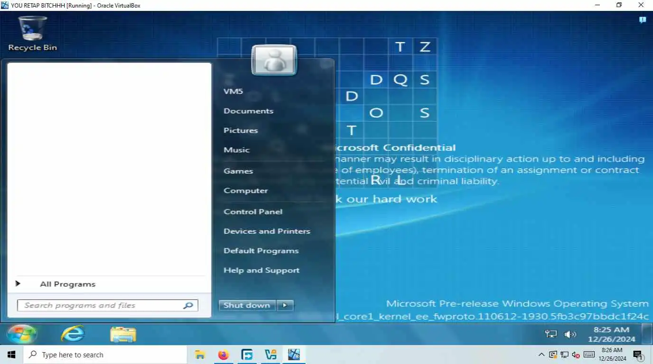
Task: Open VirtualBox Manager host taskbar icon
Action: (x=271, y=355)
